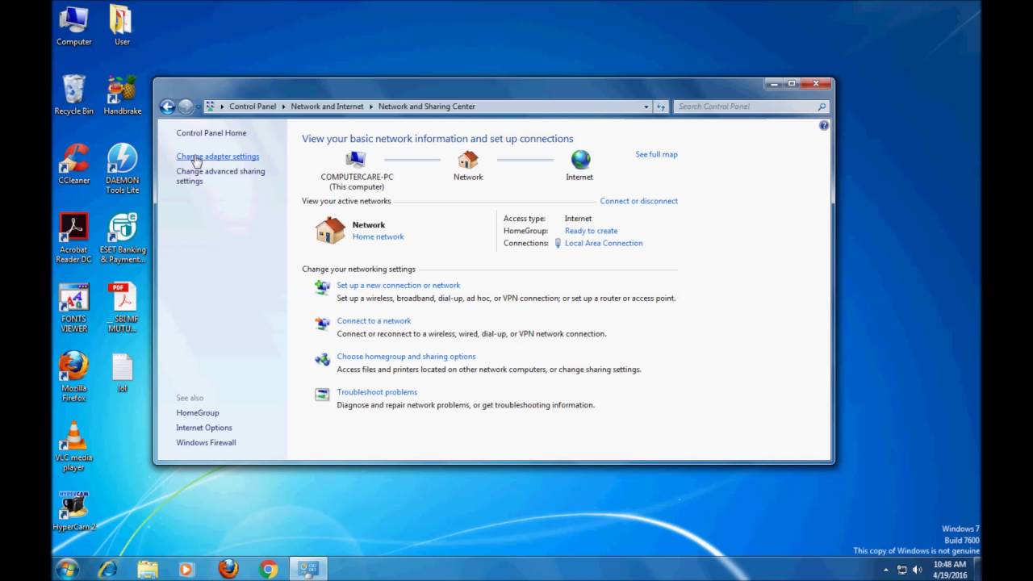The image size is (1033, 581).
Task: Click the help question mark icon
Action: click(x=824, y=126)
